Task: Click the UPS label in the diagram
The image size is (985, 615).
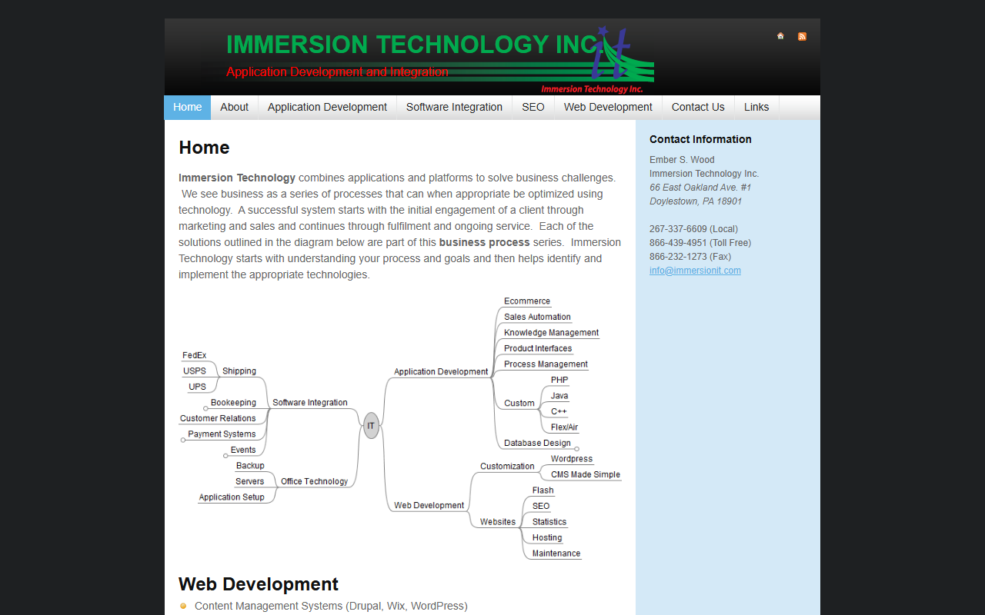Action: click(x=198, y=387)
